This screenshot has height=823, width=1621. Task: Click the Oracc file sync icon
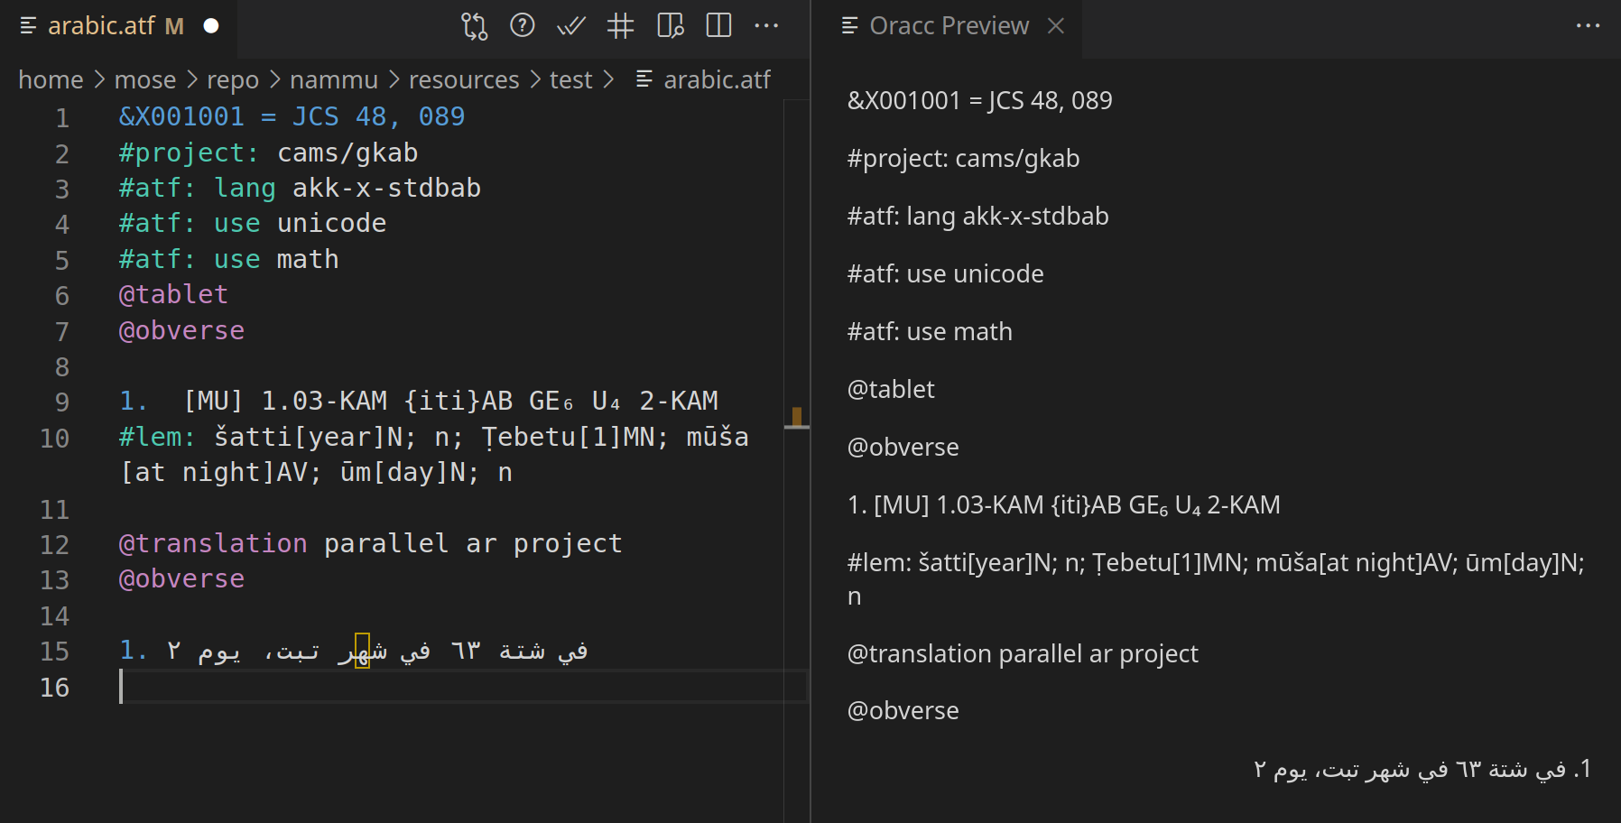pos(476,25)
